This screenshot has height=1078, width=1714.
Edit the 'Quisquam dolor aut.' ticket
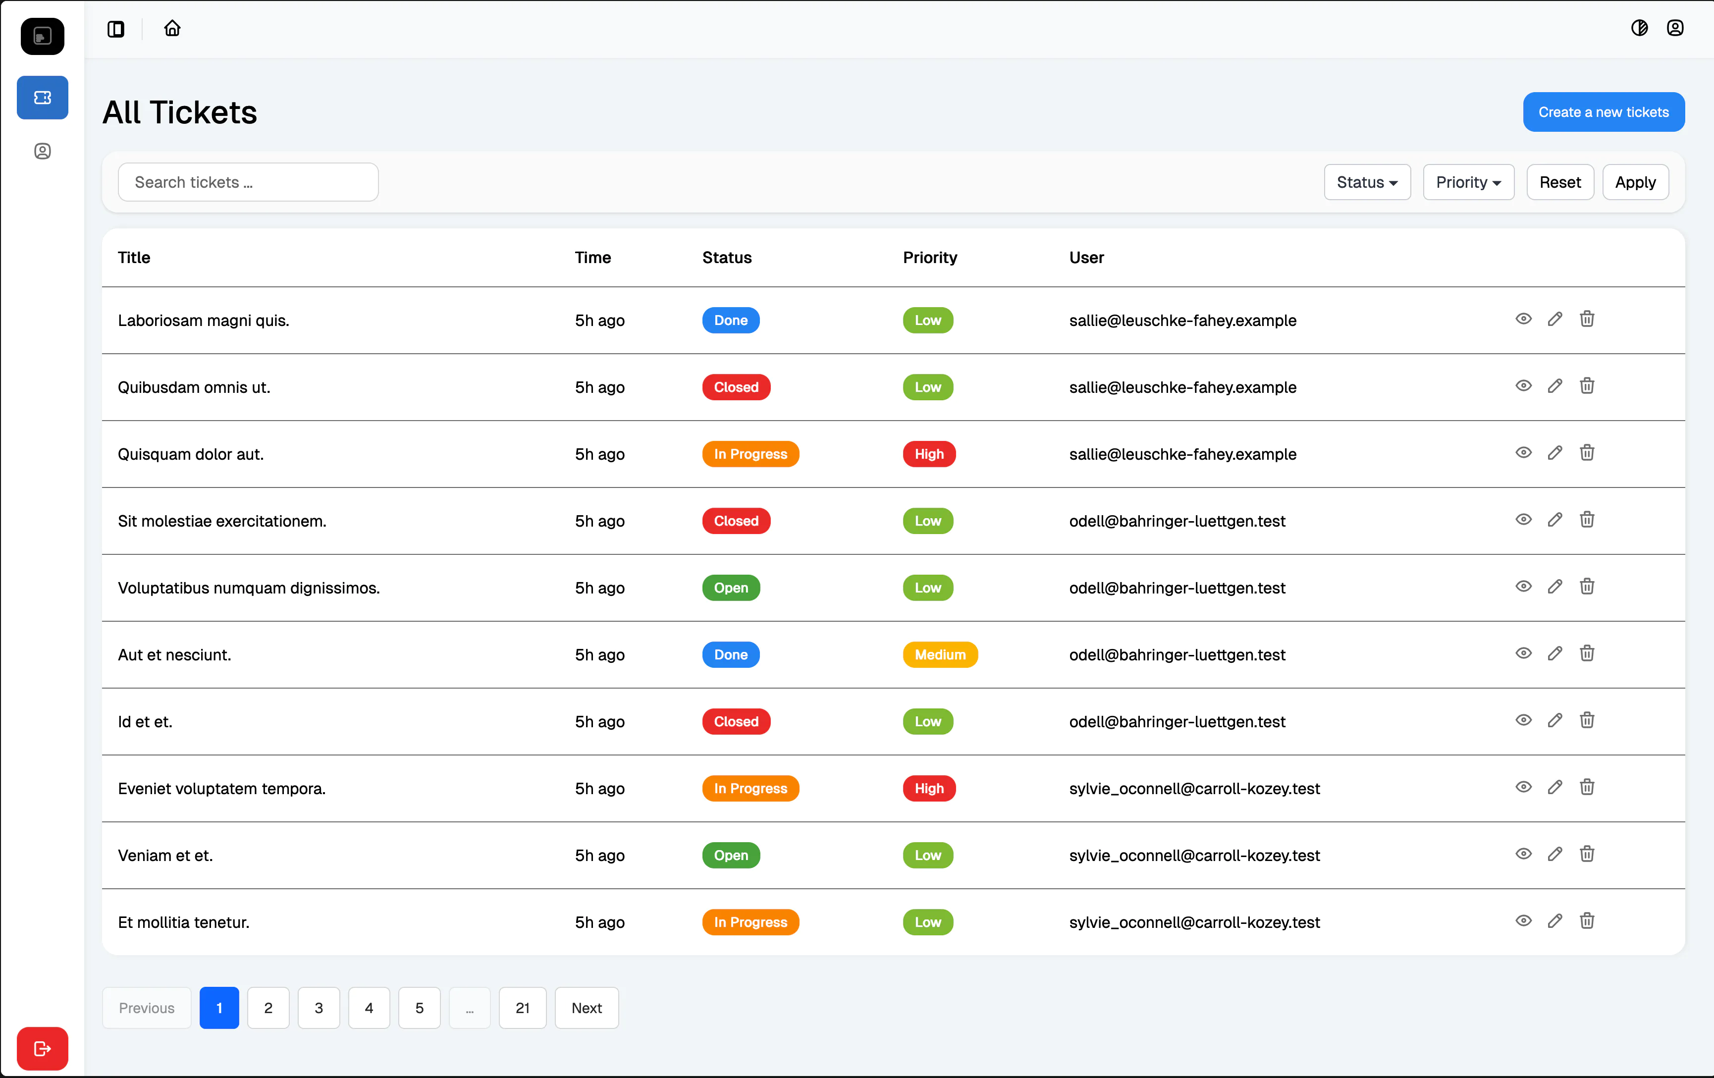[1555, 453]
